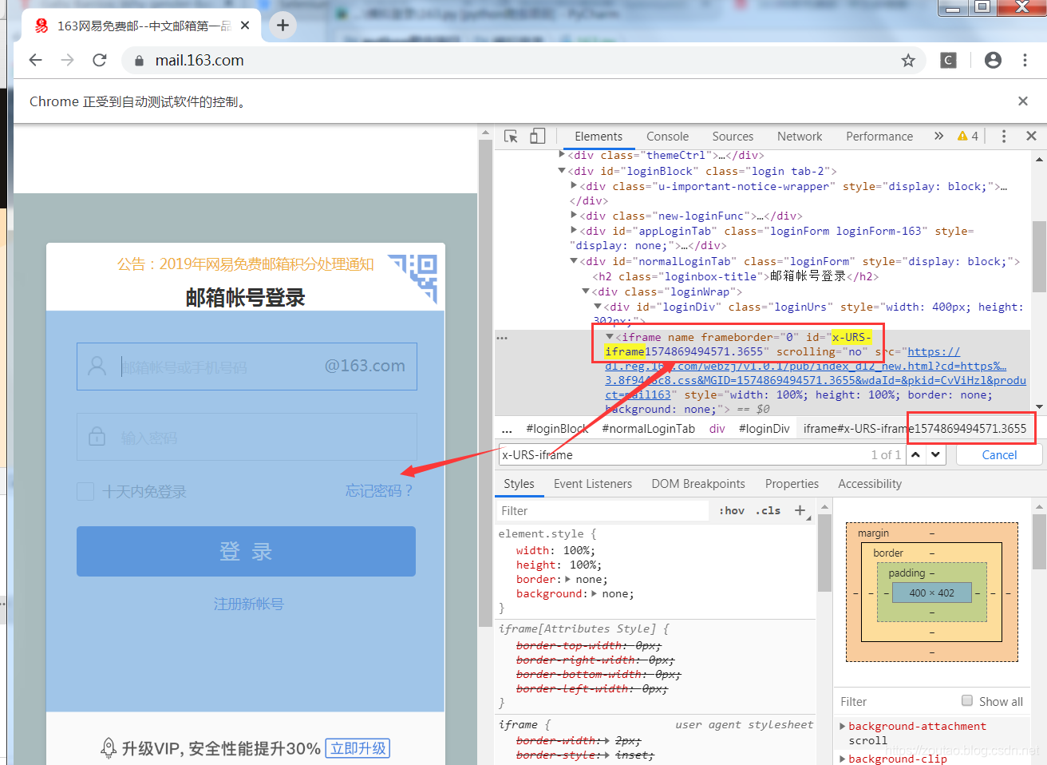Open the 2019年网易免费邮箱积分处理通知 announcement
1047x765 pixels.
245,264
